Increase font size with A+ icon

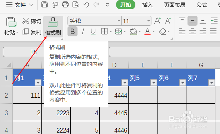[157, 21]
